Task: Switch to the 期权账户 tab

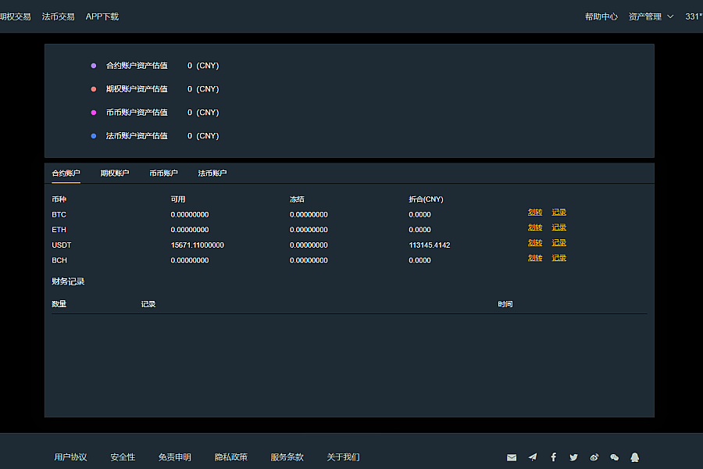Action: pyautogui.click(x=115, y=174)
